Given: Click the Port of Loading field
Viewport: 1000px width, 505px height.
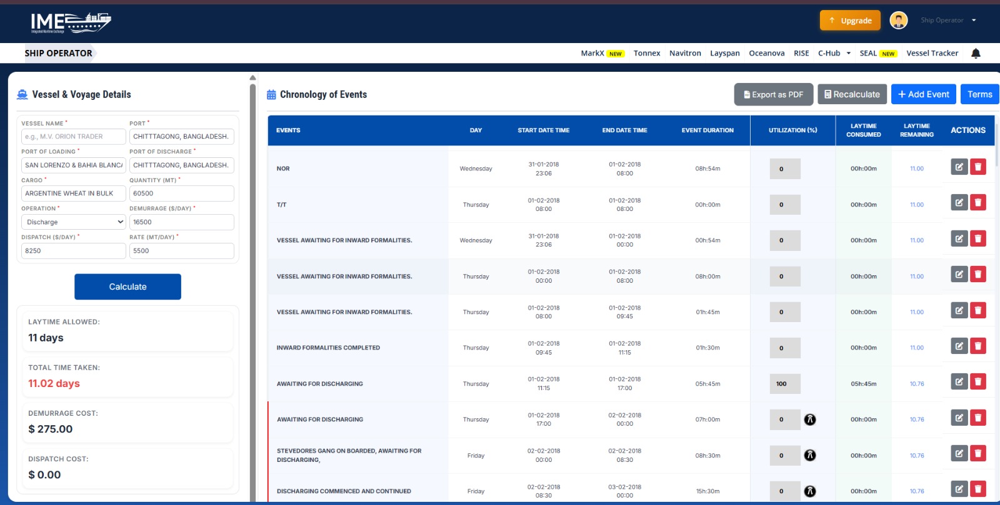Looking at the screenshot, I should (74, 165).
